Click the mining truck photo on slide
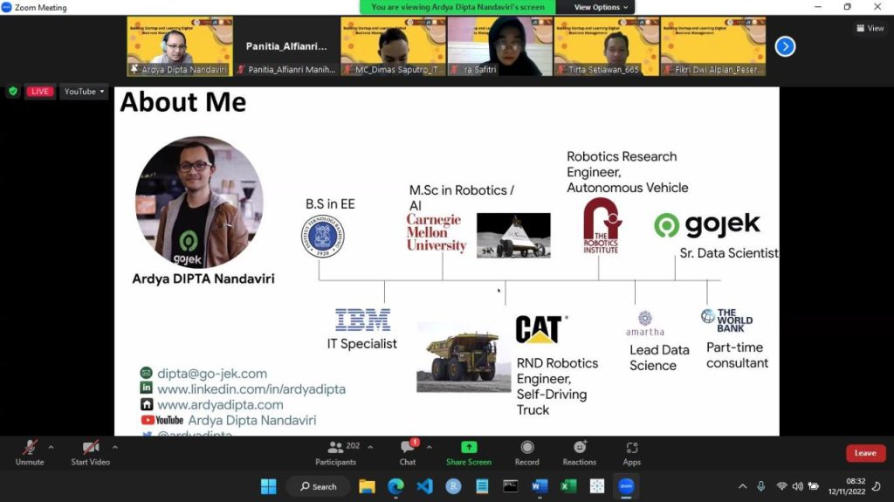The height and width of the screenshot is (502, 894). click(464, 358)
